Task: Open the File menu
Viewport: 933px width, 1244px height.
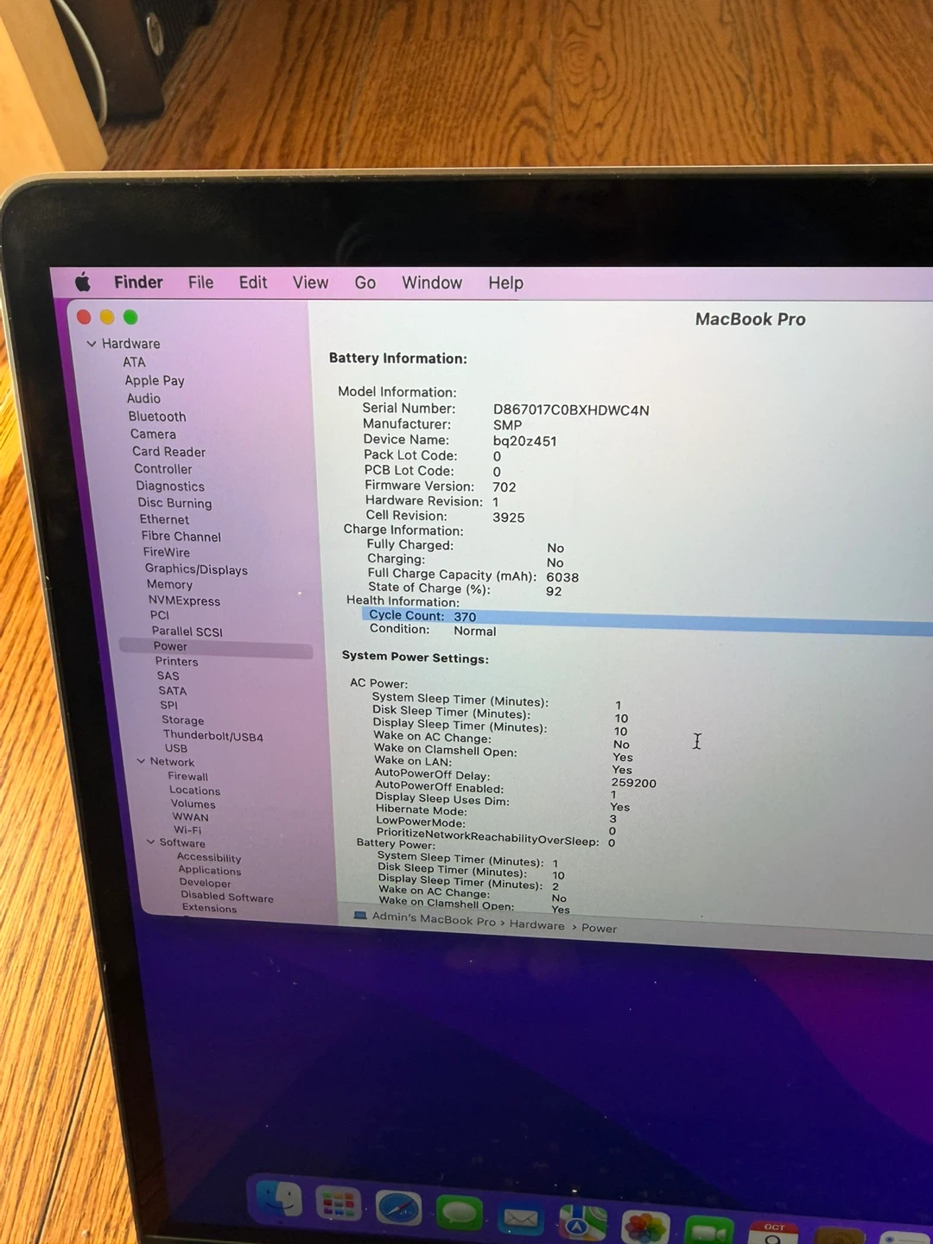Action: 200,282
